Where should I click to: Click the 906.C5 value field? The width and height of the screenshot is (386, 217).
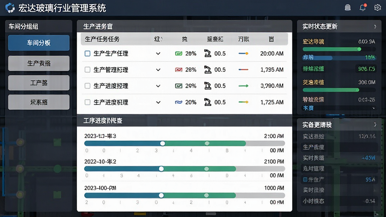pos(366,69)
